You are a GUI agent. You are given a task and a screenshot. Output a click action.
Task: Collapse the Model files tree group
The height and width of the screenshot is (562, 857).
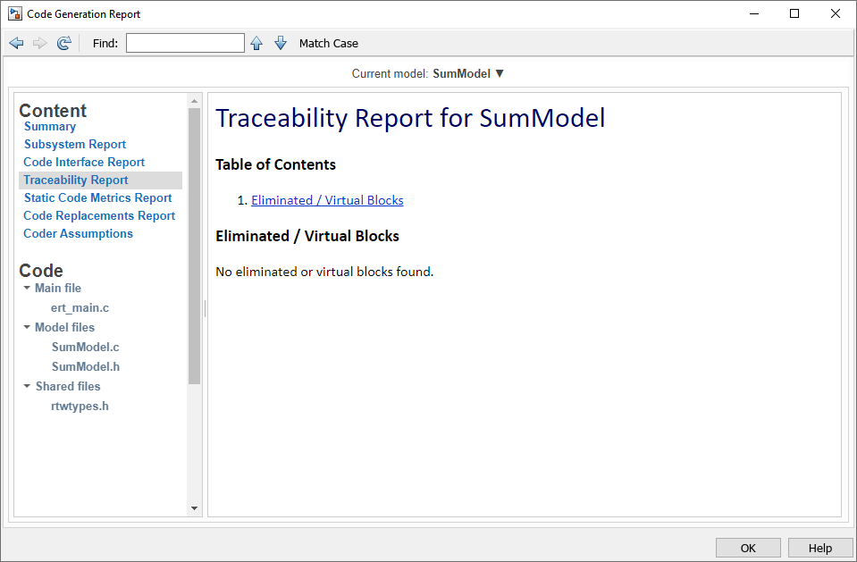[28, 327]
